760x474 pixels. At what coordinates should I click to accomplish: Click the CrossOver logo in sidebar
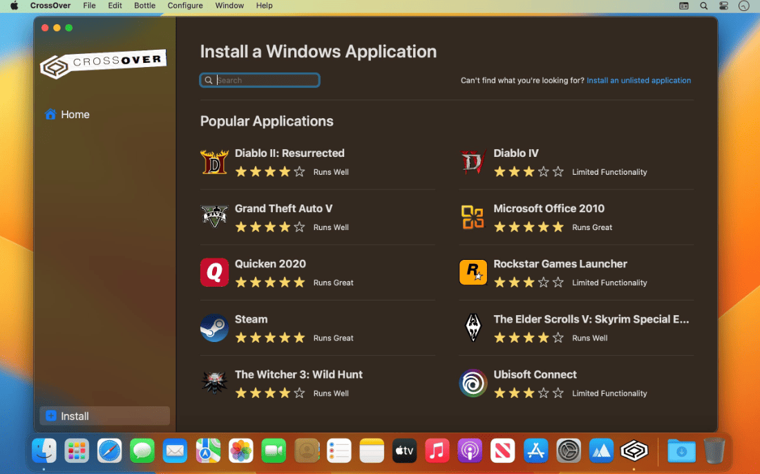point(103,64)
